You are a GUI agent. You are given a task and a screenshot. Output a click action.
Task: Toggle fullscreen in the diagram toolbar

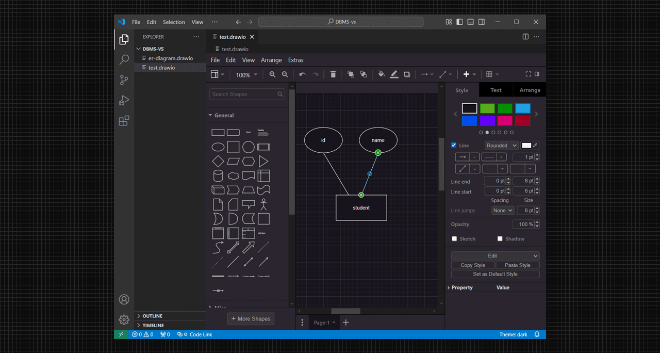pos(528,74)
